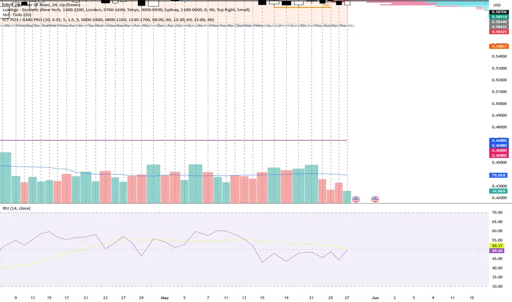Select the TCT PO3 / AMD PRO legend
Viewport: 512px width, 302px height.
point(108,20)
